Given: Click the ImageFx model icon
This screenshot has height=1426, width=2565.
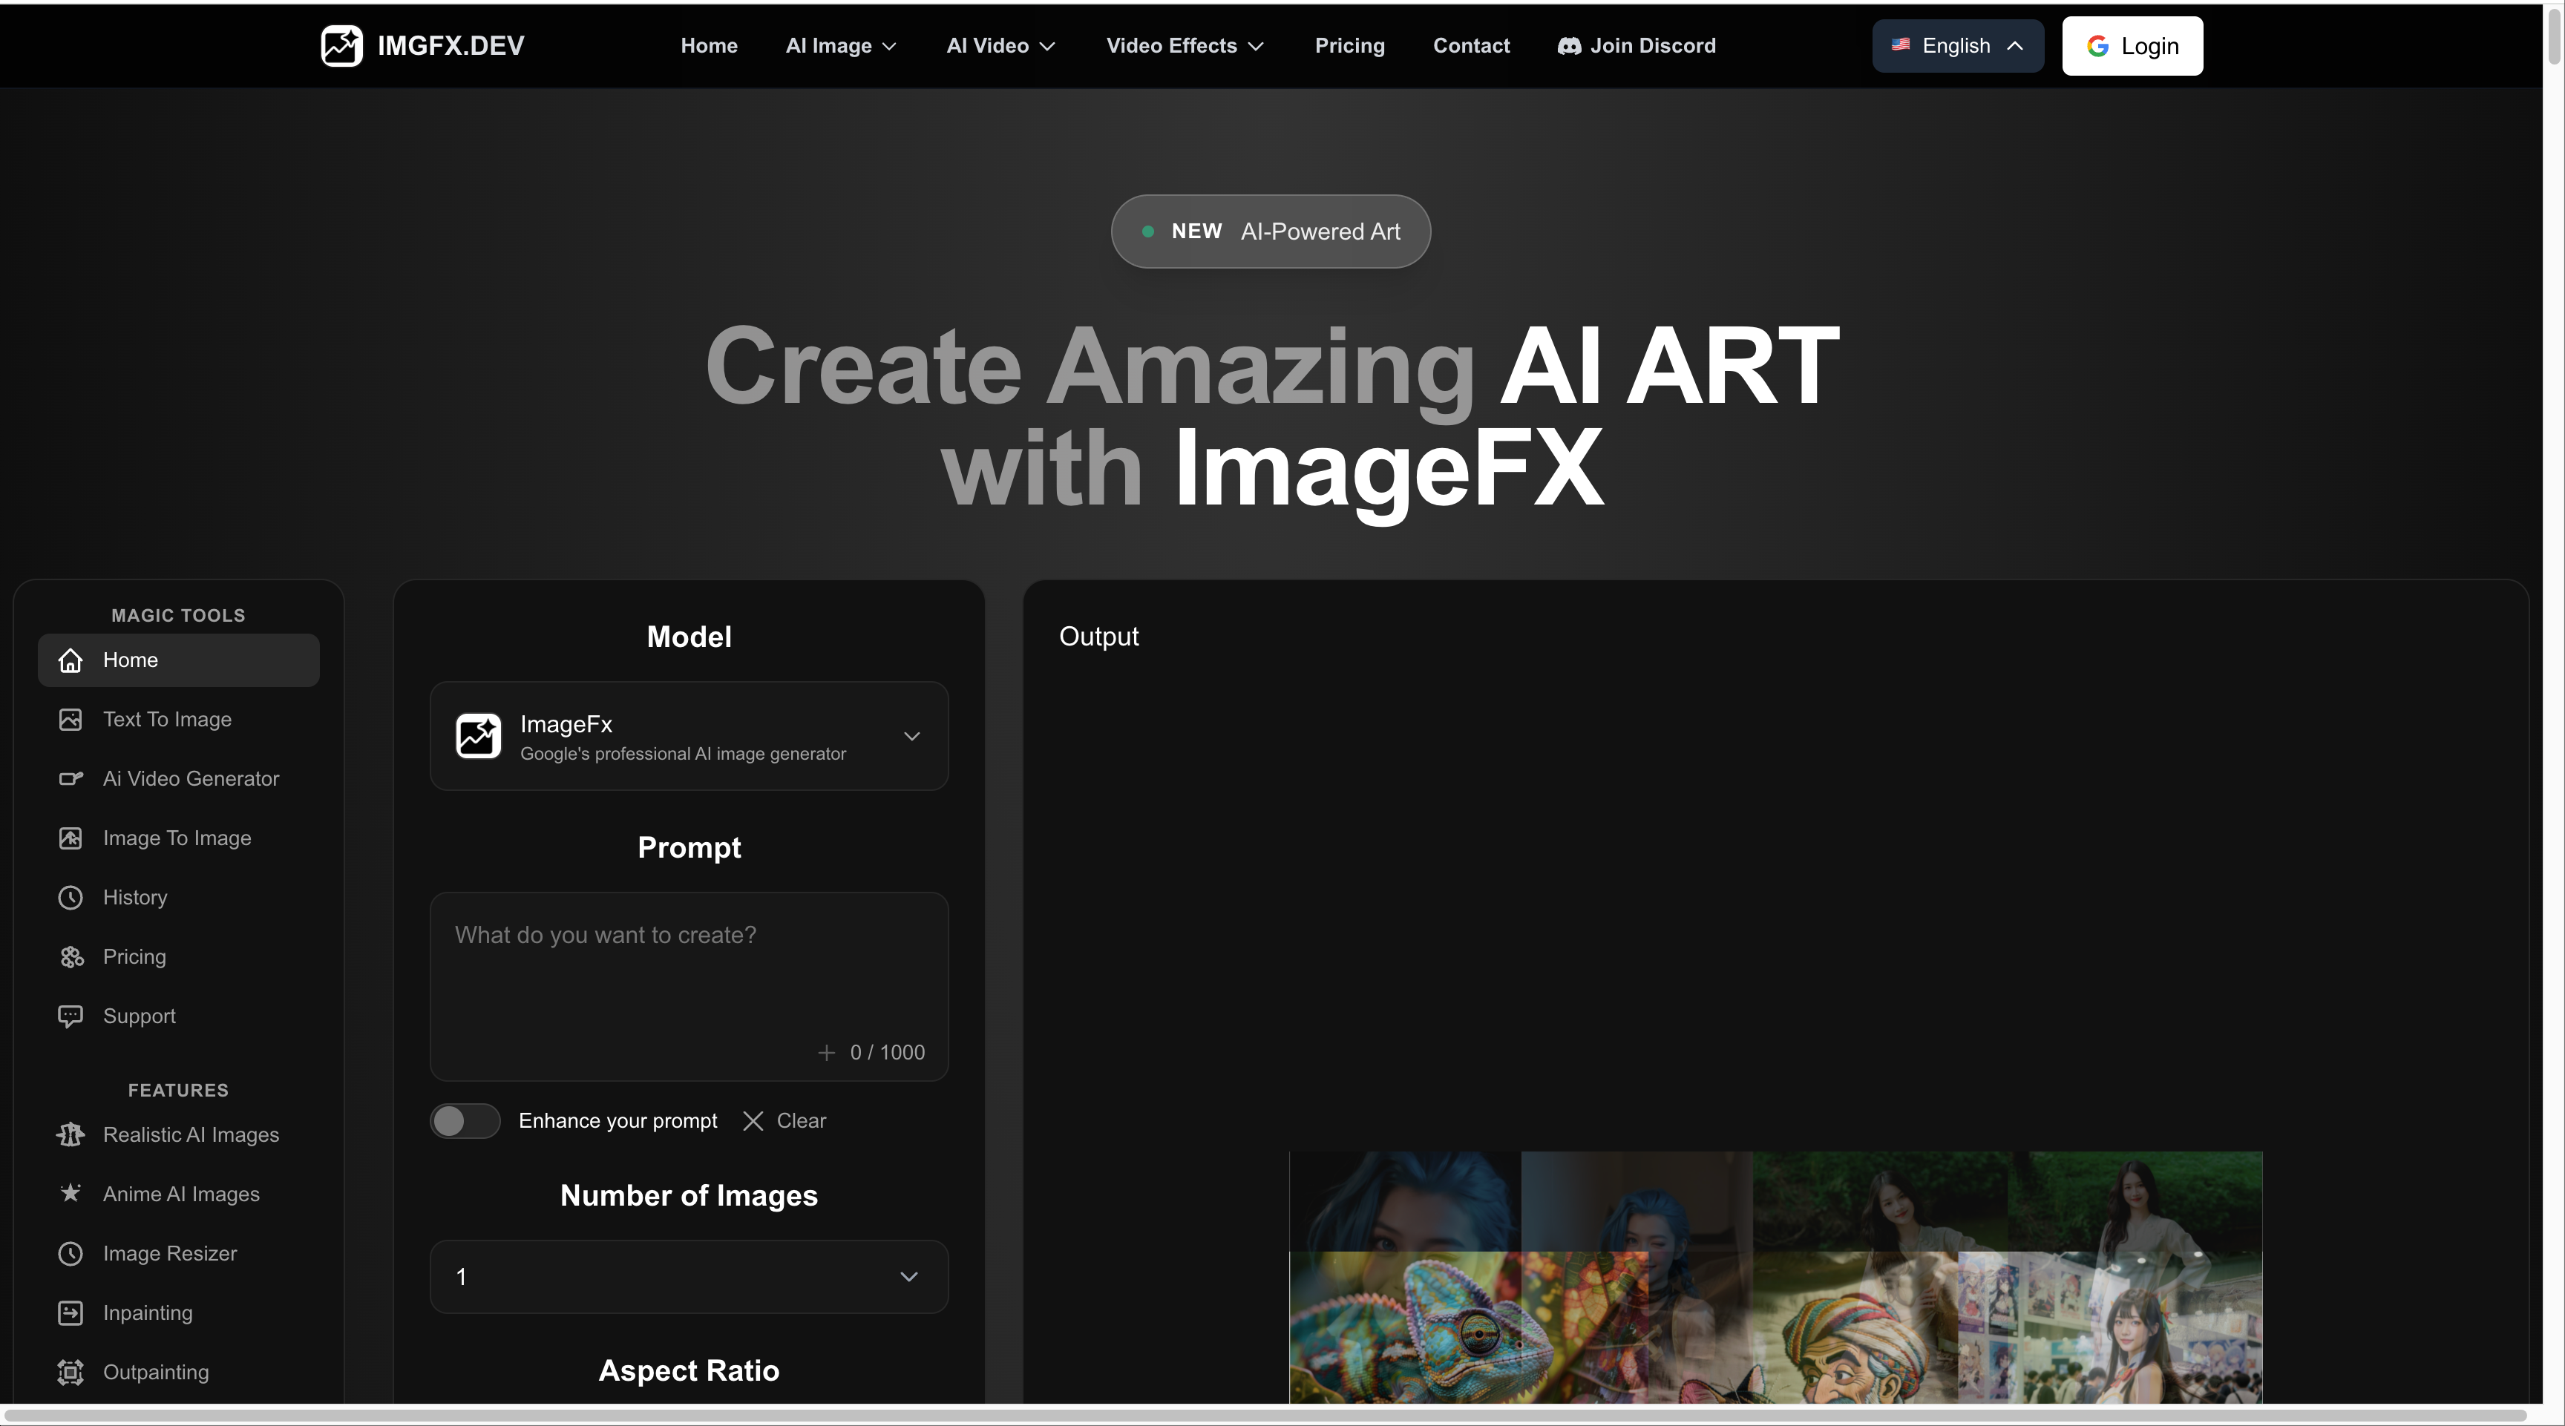Looking at the screenshot, I should tap(478, 737).
